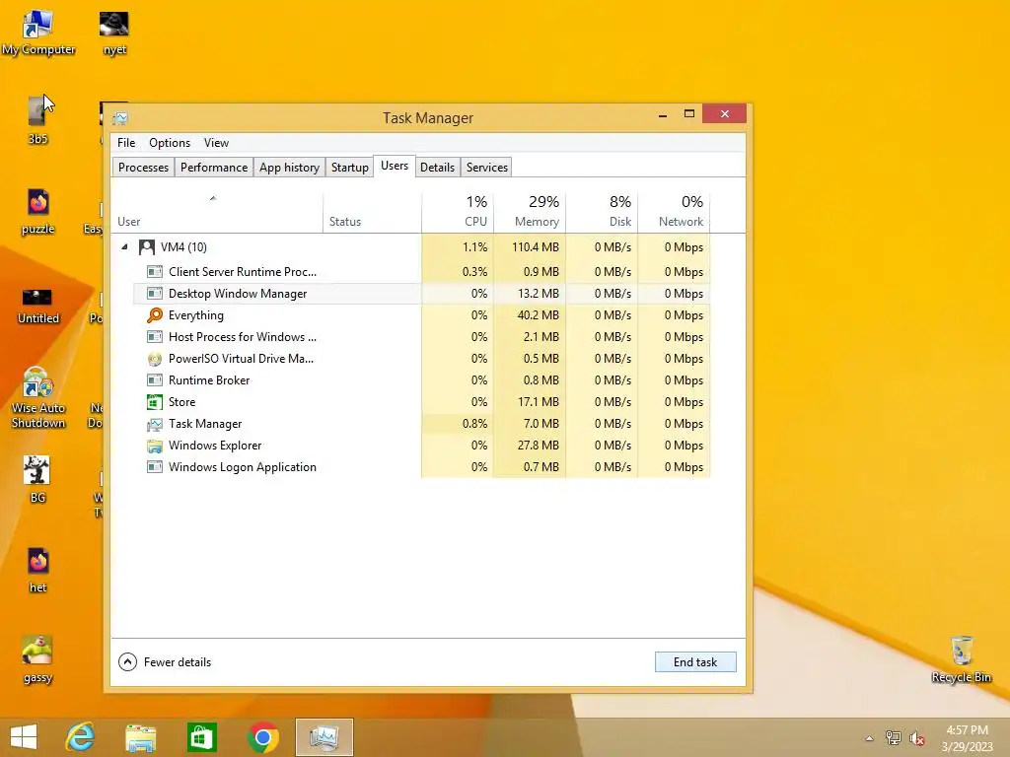
Task: Click the End task button
Action: 695,661
